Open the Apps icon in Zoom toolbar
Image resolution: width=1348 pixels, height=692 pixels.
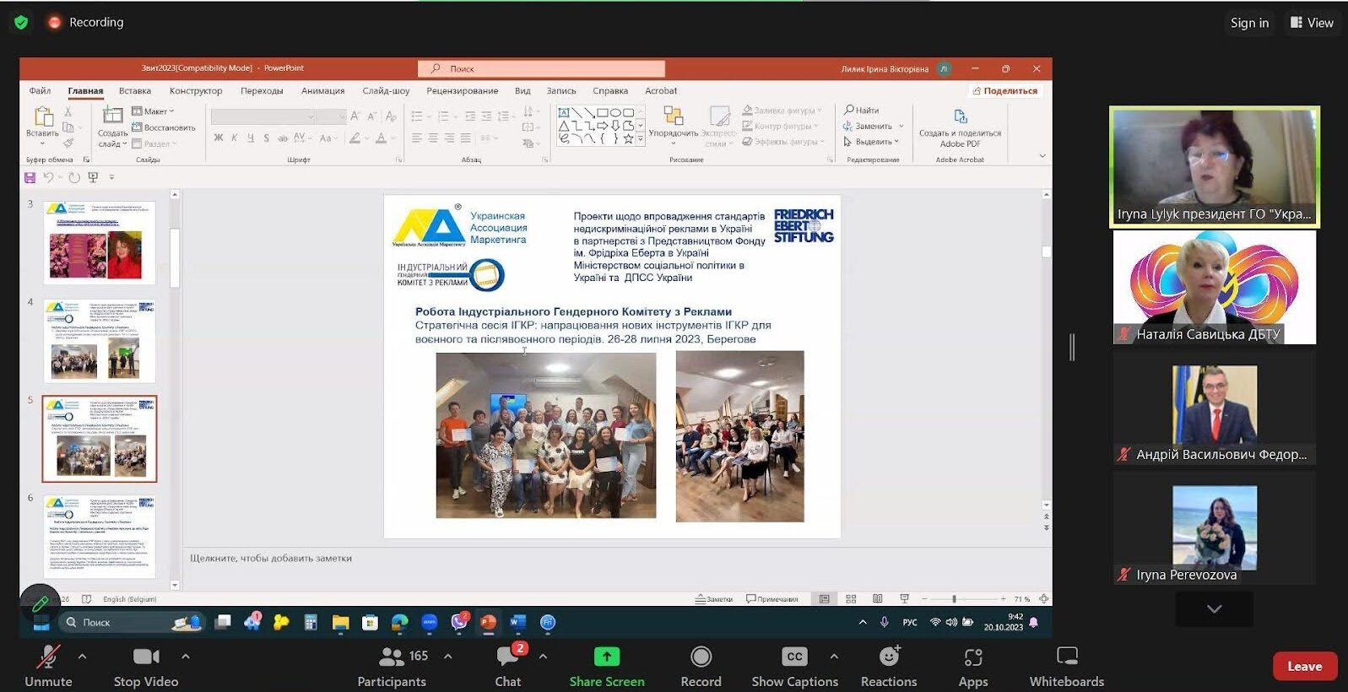coord(972,657)
